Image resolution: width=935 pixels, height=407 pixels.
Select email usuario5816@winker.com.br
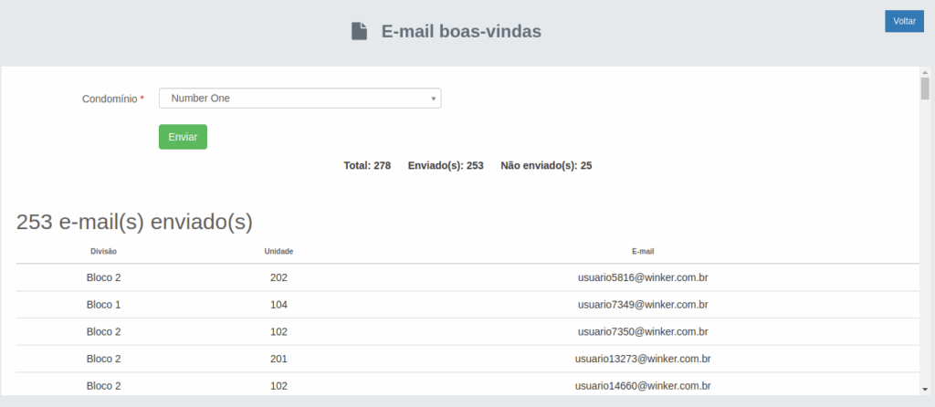tap(643, 277)
